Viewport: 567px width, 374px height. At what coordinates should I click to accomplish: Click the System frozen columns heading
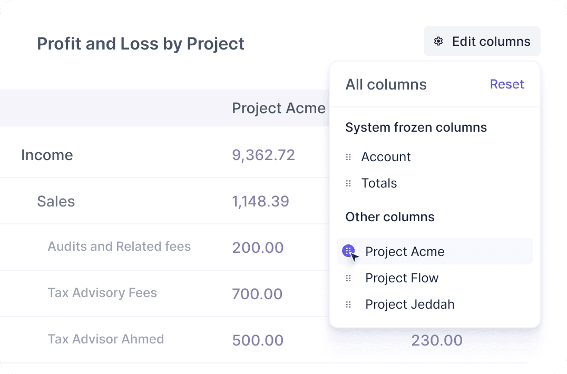pyautogui.click(x=416, y=127)
